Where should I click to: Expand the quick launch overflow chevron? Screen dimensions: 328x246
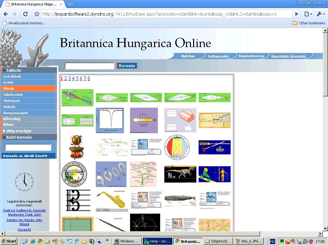tap(107, 240)
